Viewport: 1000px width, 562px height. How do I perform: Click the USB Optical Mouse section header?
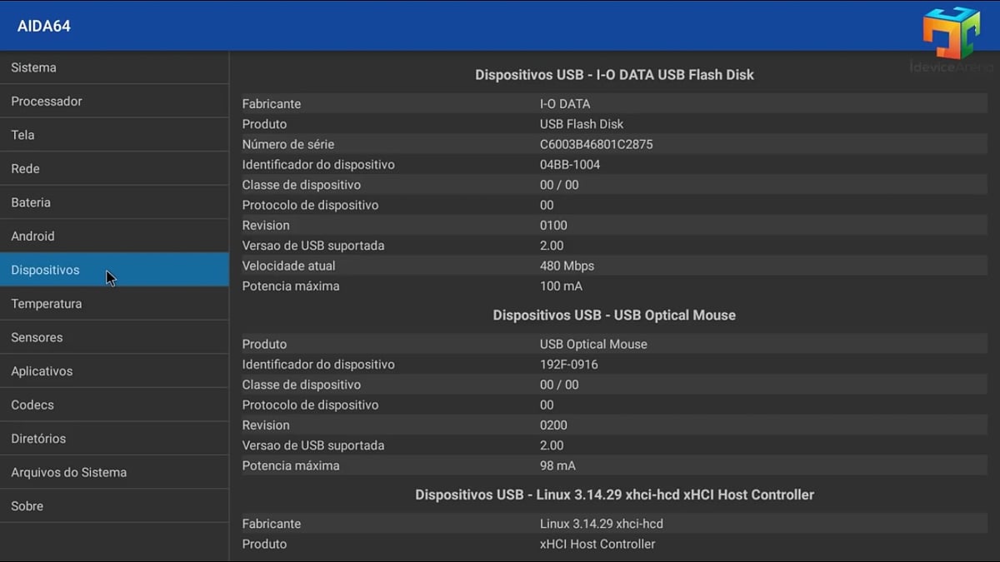614,316
